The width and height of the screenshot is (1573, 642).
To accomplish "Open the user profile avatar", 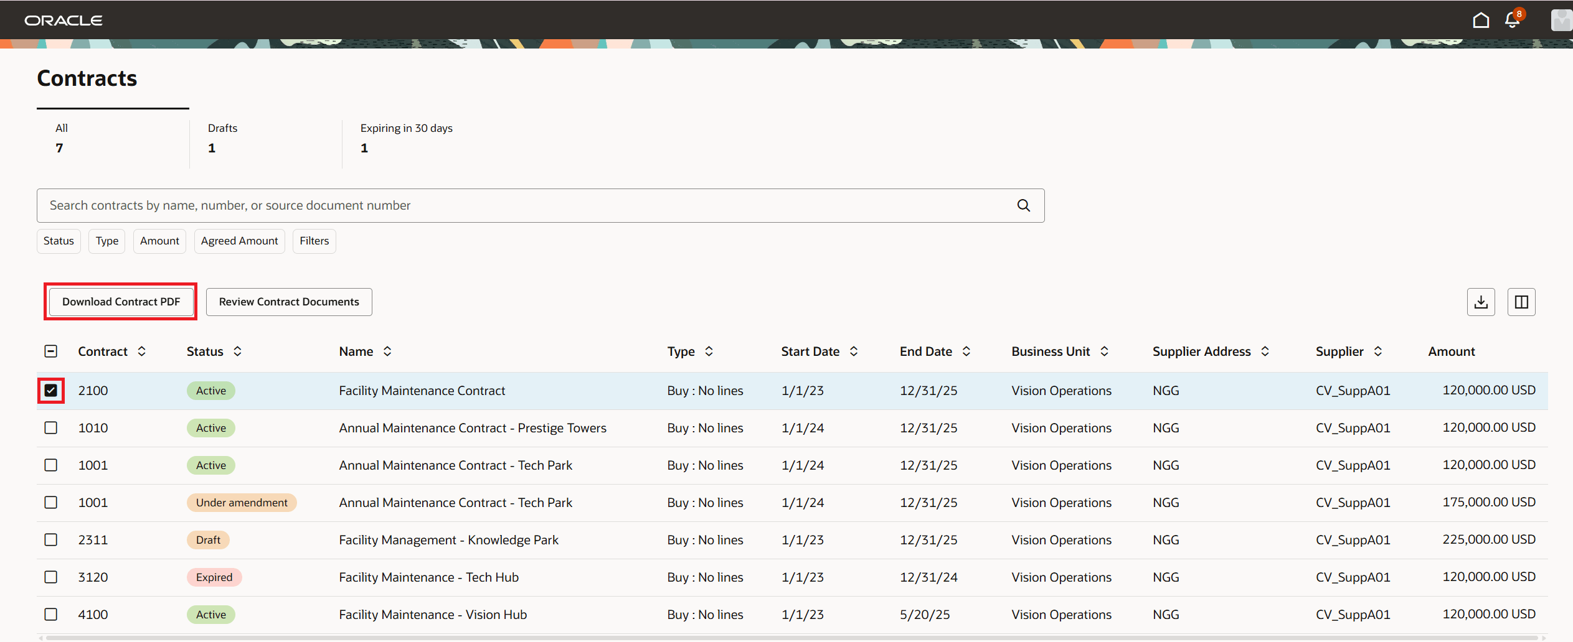I will [1561, 19].
